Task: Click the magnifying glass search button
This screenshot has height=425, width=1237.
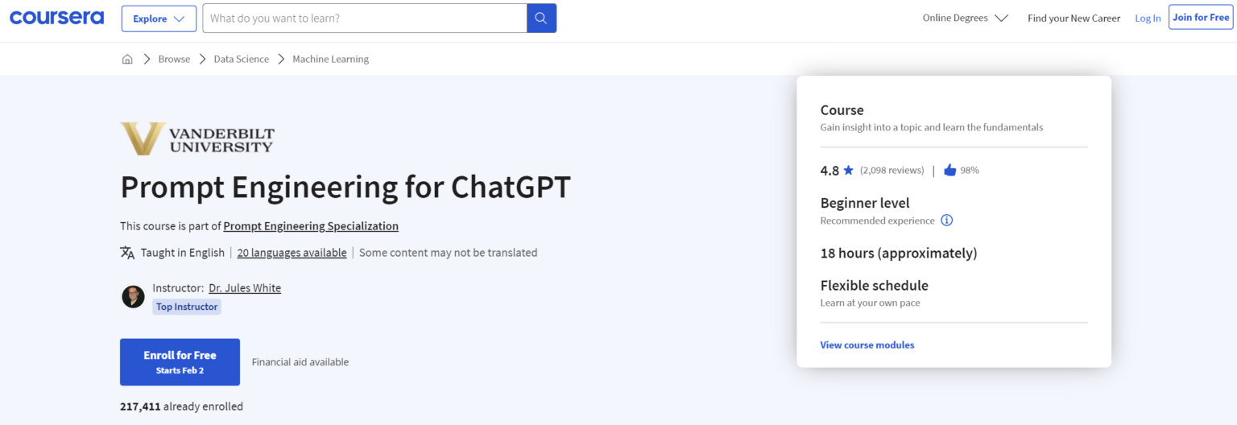Action: click(x=541, y=19)
